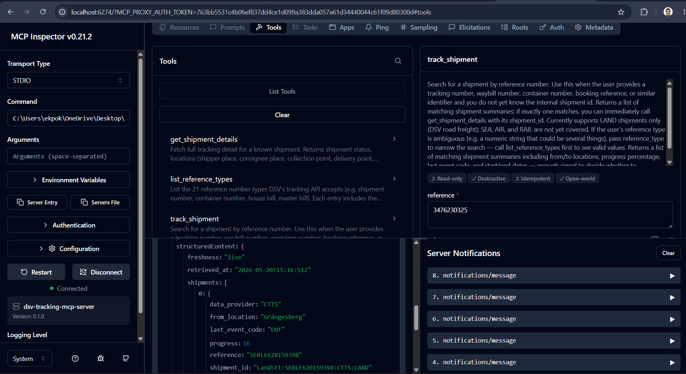Image resolution: width=686 pixels, height=374 pixels.
Task: Expand notification 8 notifications/message
Action: point(554,275)
